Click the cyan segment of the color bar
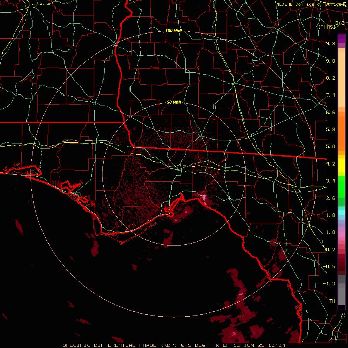348x348 pixels. [341, 213]
